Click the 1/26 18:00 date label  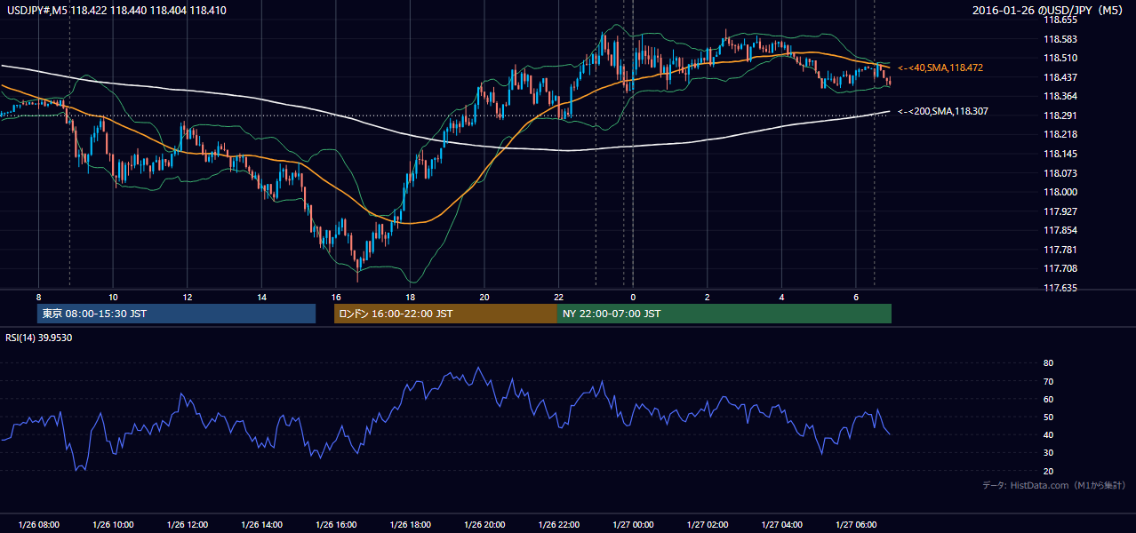tap(410, 524)
